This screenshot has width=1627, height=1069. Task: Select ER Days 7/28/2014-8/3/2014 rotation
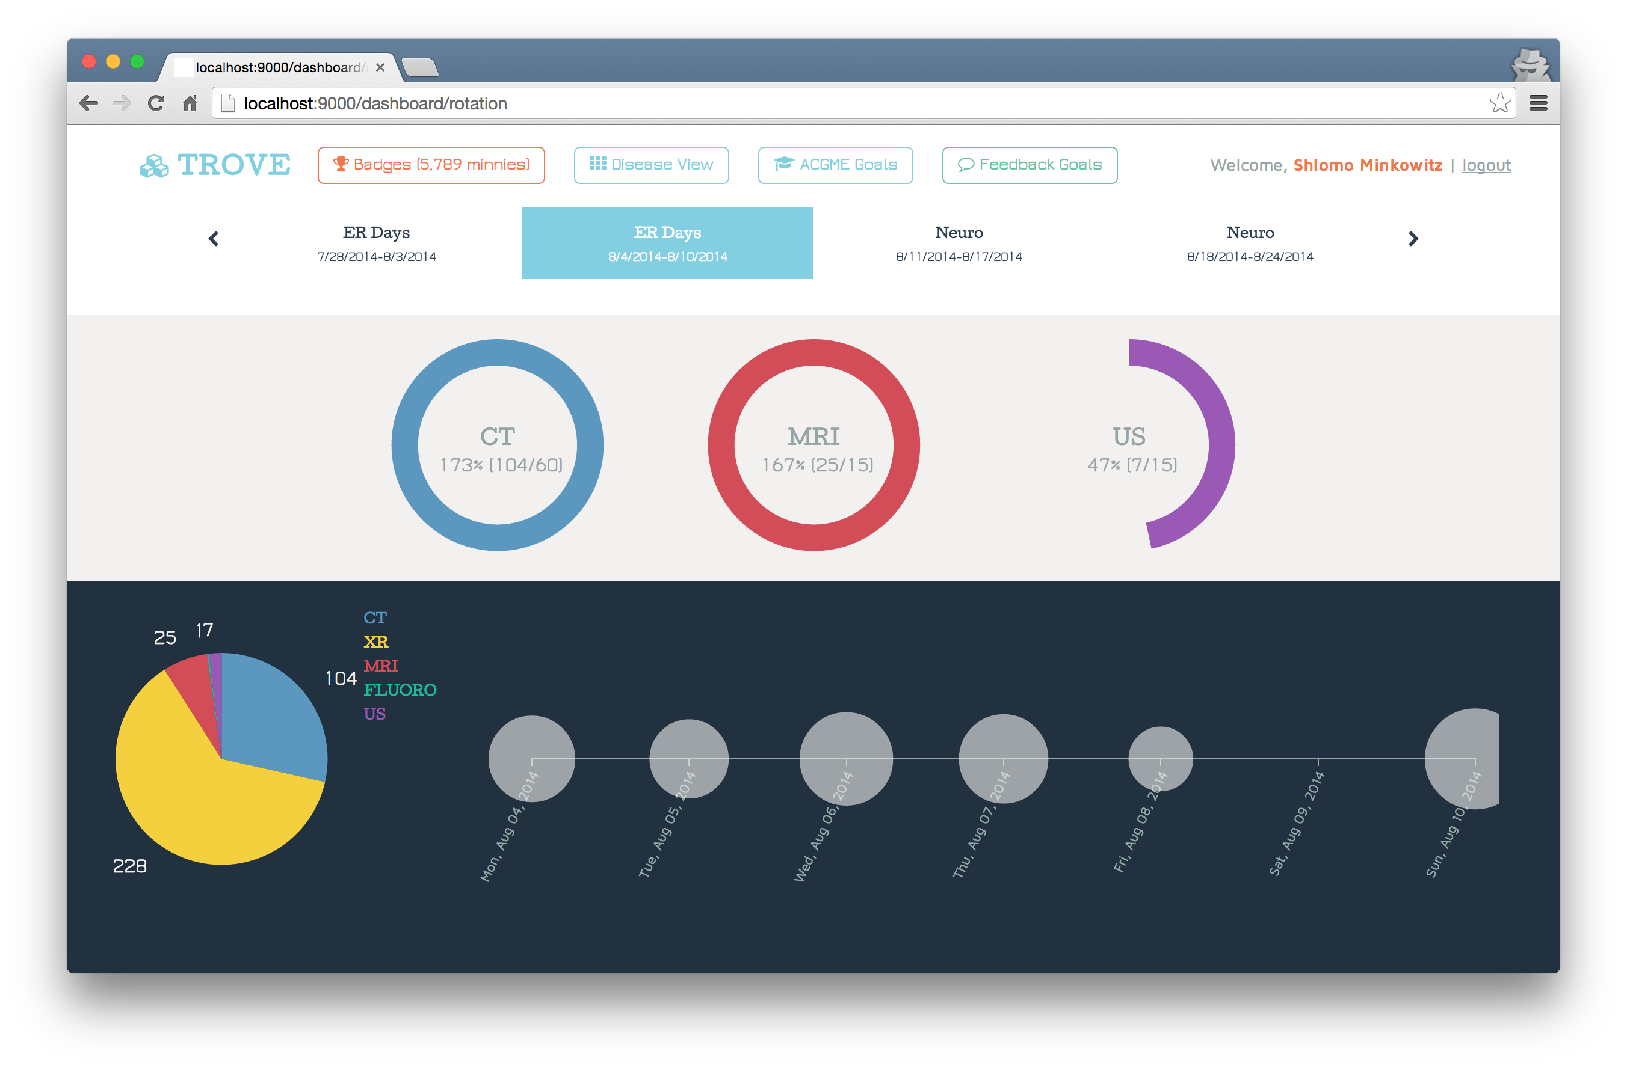pyautogui.click(x=377, y=243)
